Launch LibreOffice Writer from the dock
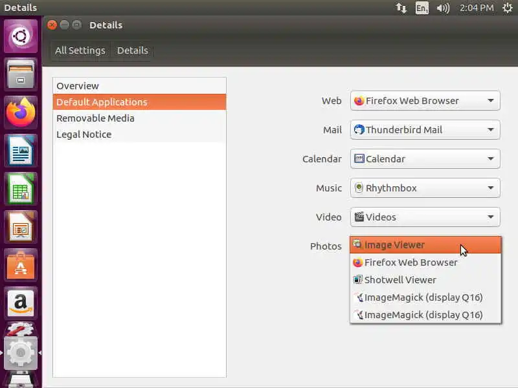 pyautogui.click(x=21, y=151)
